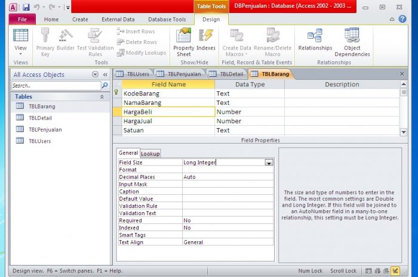Viewport: 418px width, 277px height.
Task: Select TBLBarang in navigation pane
Action: pyautogui.click(x=42, y=107)
